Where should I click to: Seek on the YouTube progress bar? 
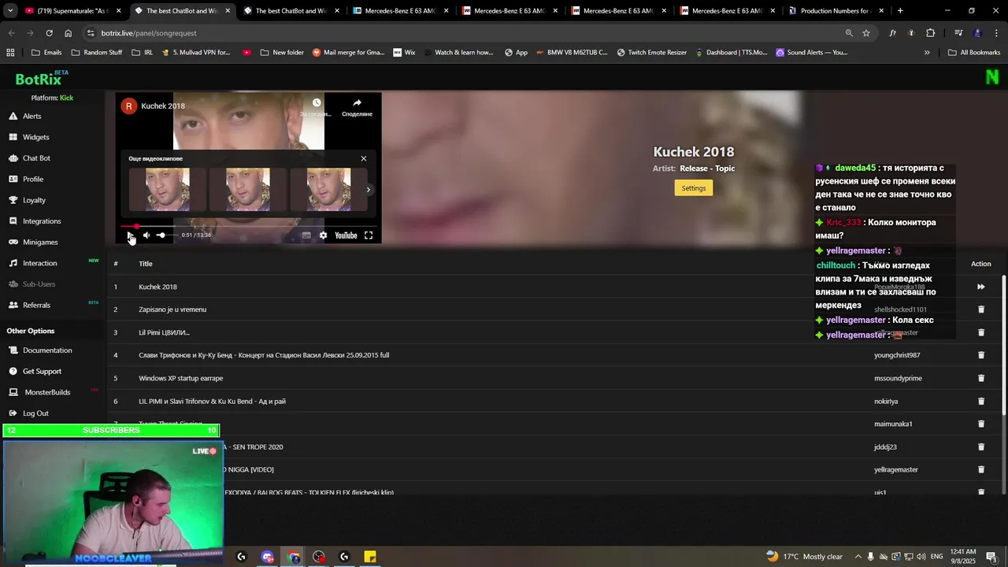pyautogui.click(x=248, y=226)
